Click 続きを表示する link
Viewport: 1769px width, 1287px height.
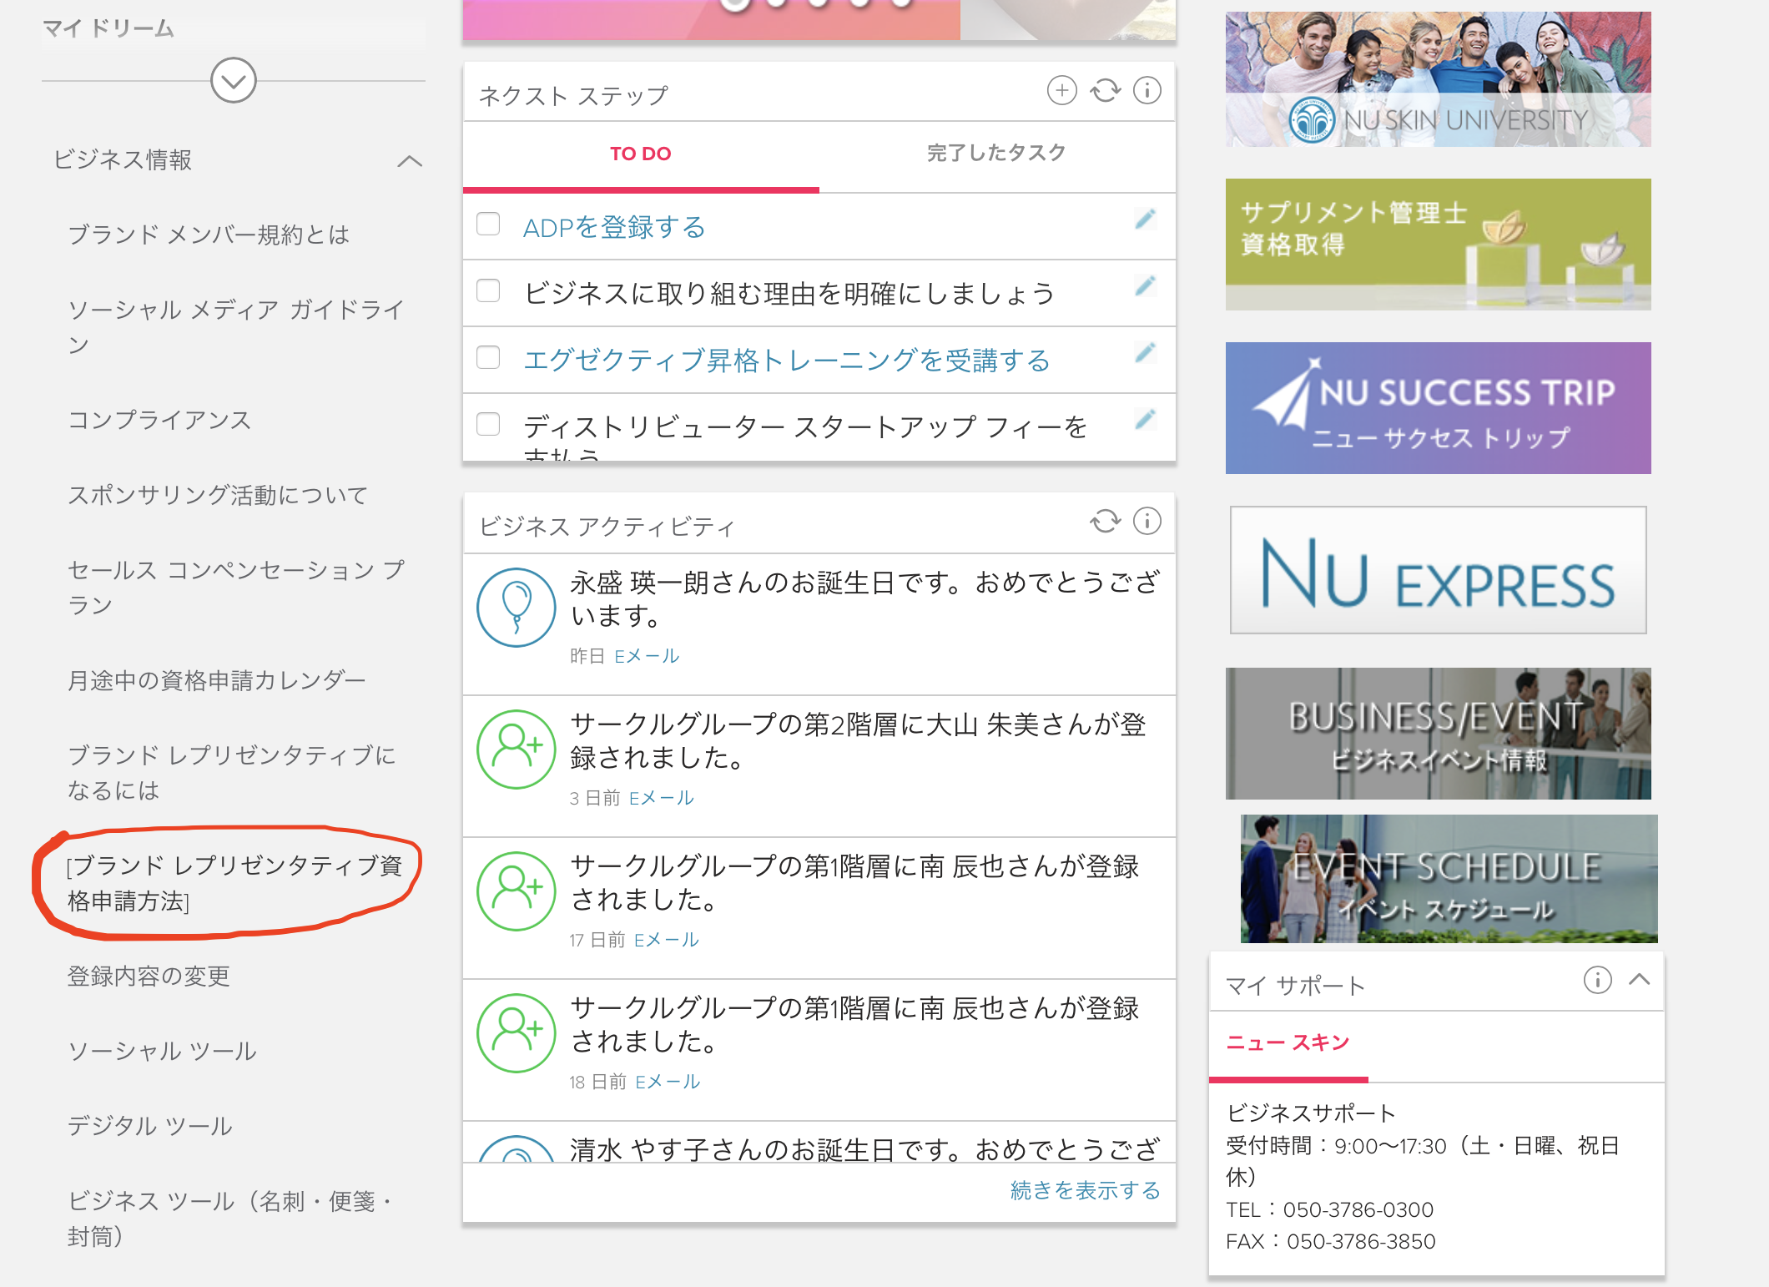pyautogui.click(x=1085, y=1190)
